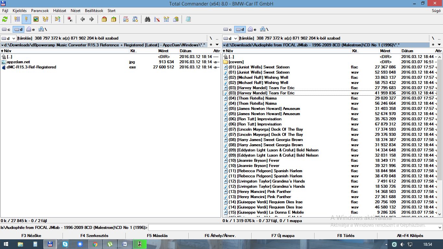Open the FTP connection dialog

coord(126,19)
